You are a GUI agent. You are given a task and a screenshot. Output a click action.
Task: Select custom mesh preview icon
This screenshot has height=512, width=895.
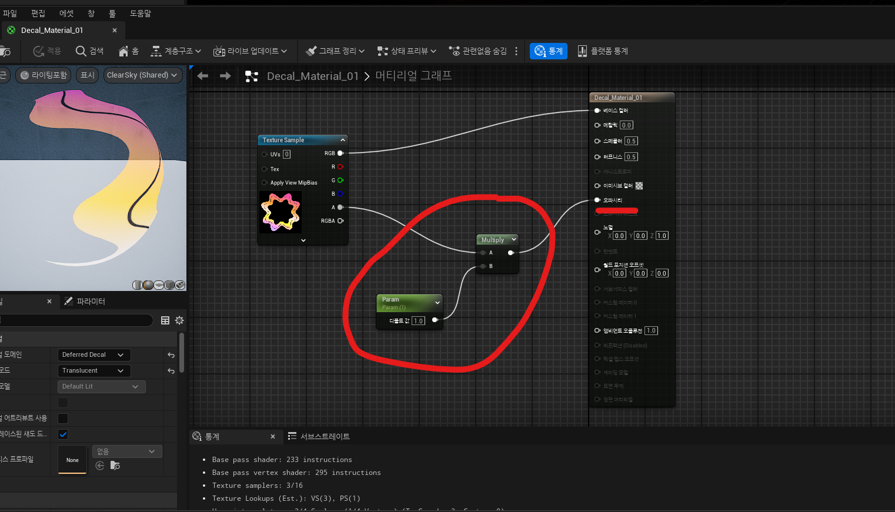pyautogui.click(x=181, y=285)
